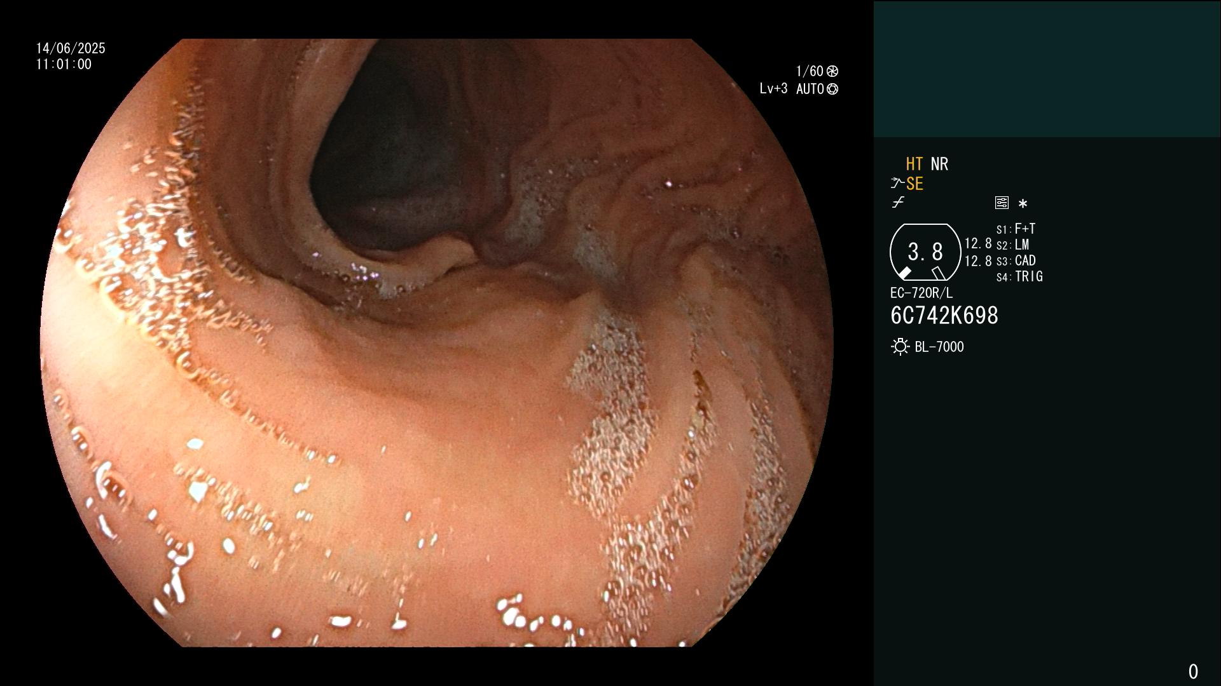Click the scope model EC-720R/L

click(x=921, y=293)
